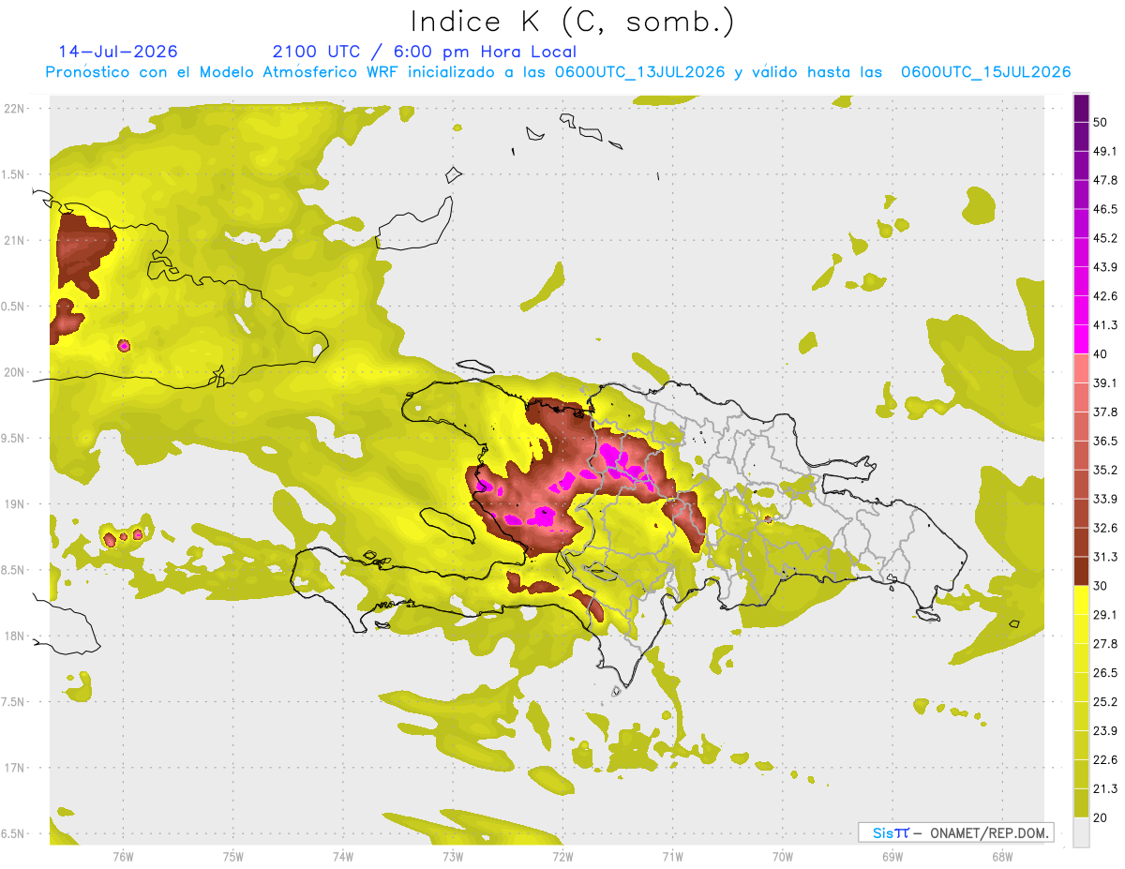
Task: Click the salmon swatch between 39.1 and 40
Action: pos(1081,368)
